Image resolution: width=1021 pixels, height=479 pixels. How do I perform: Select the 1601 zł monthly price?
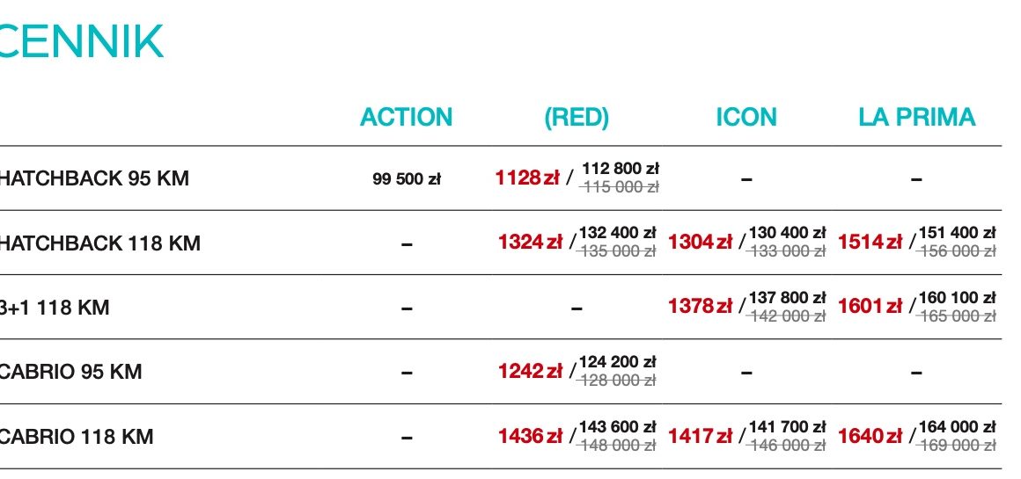[870, 308]
